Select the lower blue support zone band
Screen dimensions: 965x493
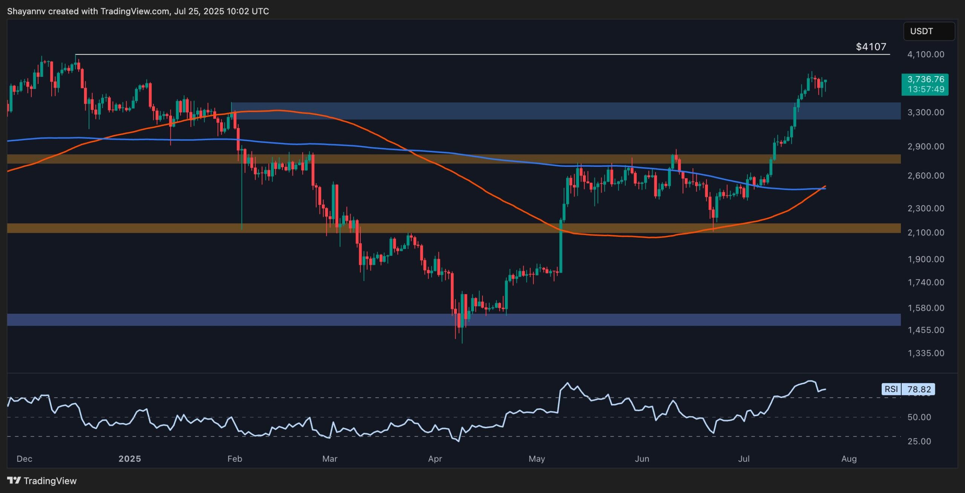coord(454,319)
